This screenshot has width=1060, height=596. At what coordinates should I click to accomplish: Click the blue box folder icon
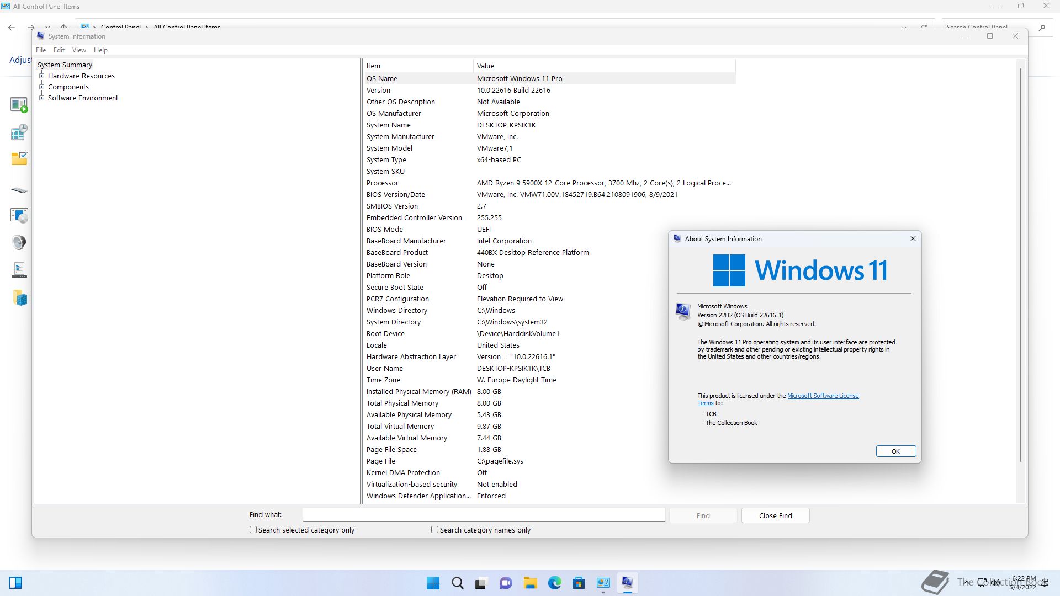click(x=20, y=298)
